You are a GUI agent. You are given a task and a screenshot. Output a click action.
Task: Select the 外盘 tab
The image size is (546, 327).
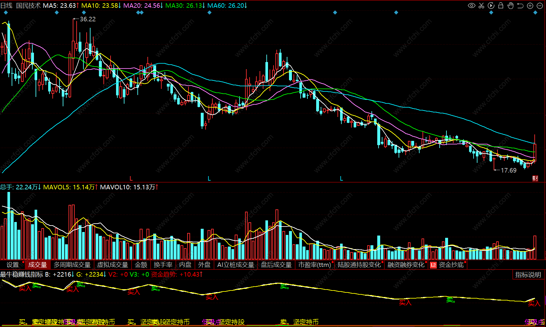pos(204,265)
